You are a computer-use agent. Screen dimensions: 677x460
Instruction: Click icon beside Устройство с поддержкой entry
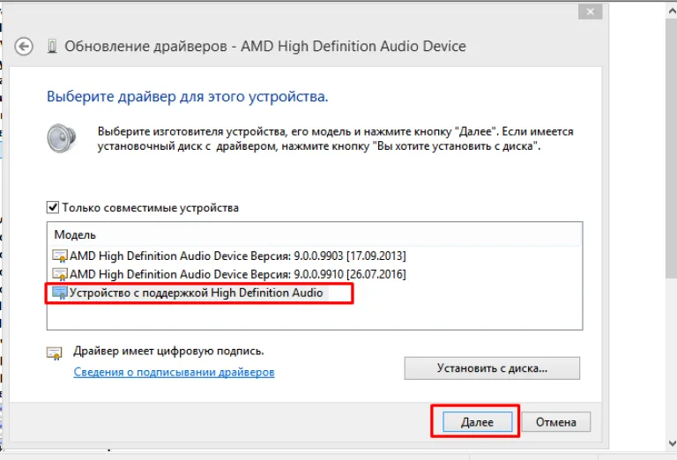pyautogui.click(x=60, y=293)
